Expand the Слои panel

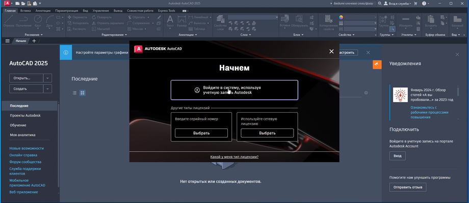(x=246, y=35)
